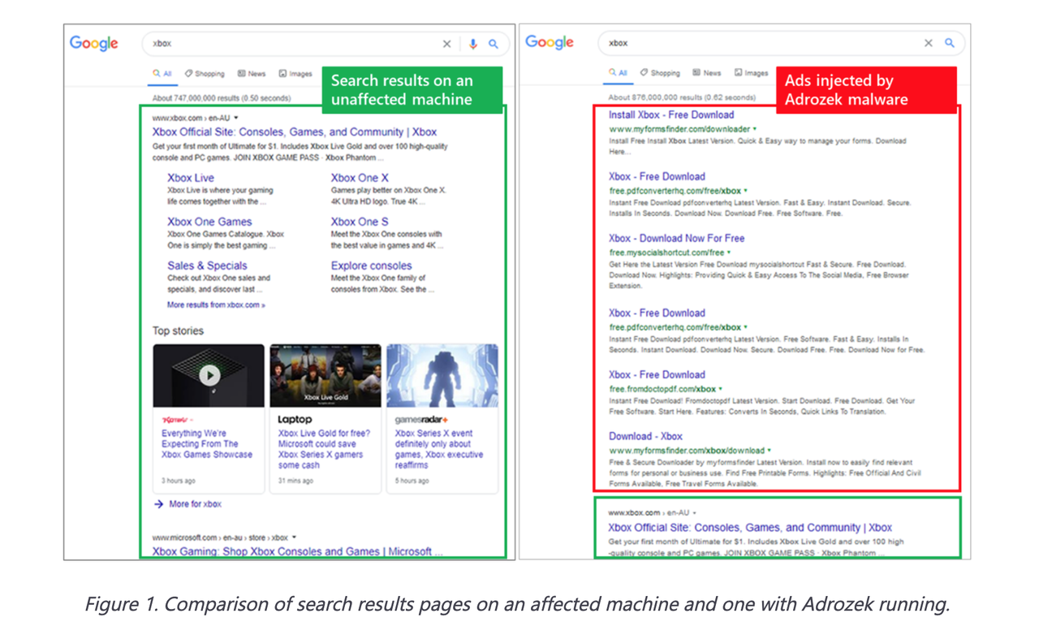Click the Laptop source logo in Top stories
This screenshot has height=626, width=1039.
[x=295, y=419]
